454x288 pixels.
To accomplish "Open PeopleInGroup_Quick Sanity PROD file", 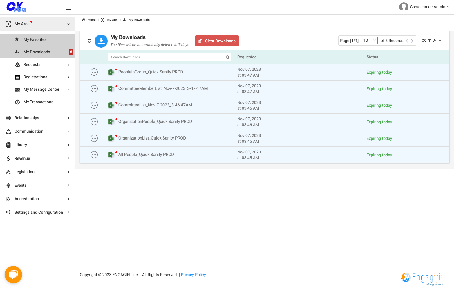I will pos(151,72).
